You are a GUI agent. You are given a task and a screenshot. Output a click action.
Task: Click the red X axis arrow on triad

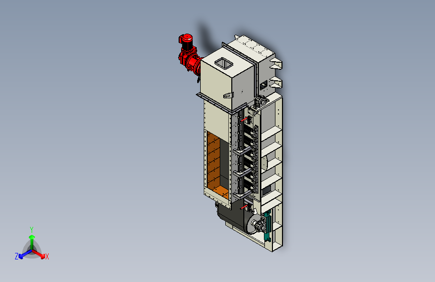pyautogui.click(x=40, y=254)
